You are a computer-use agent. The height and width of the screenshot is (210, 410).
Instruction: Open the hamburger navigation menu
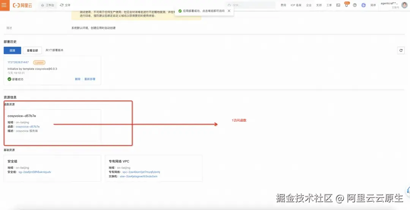point(5,5)
